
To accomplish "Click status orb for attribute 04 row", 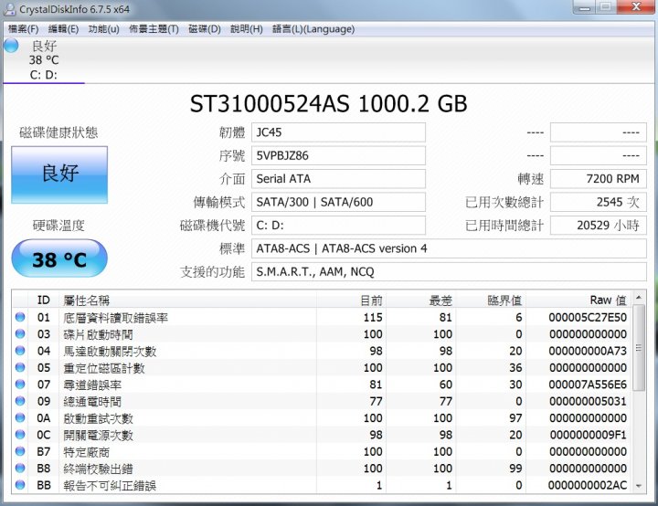I will [x=20, y=351].
